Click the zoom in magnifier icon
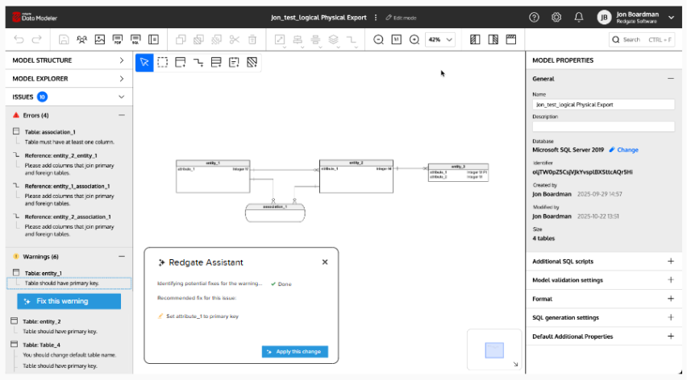Image resolution: width=687 pixels, height=380 pixels. click(414, 39)
